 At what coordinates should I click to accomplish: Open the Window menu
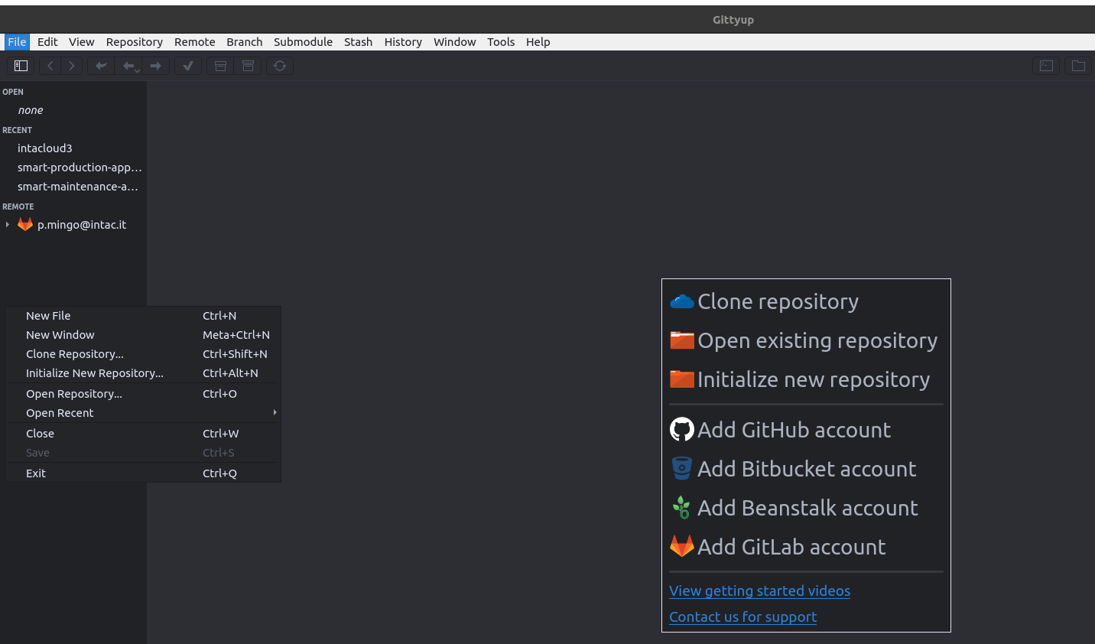[x=454, y=42]
